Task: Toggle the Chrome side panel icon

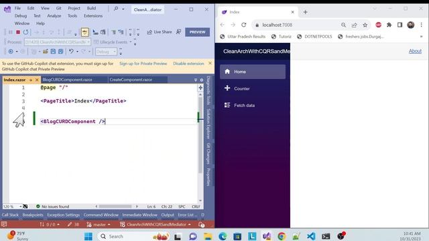Action: 400,25
